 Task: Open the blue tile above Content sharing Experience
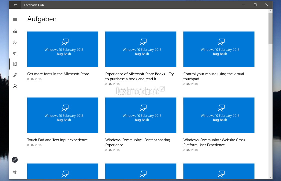[x=141, y=115]
